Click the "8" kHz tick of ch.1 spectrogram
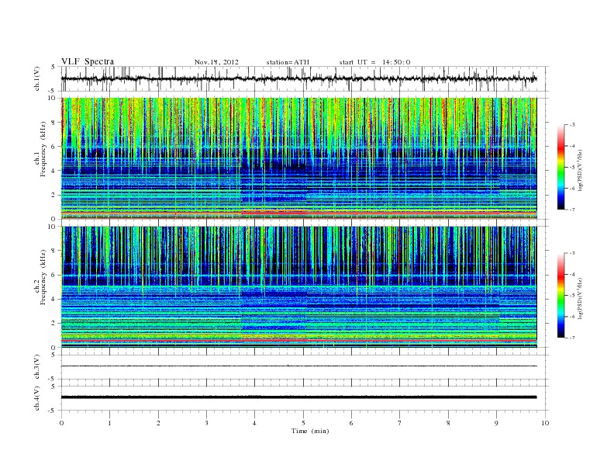 [x=54, y=123]
